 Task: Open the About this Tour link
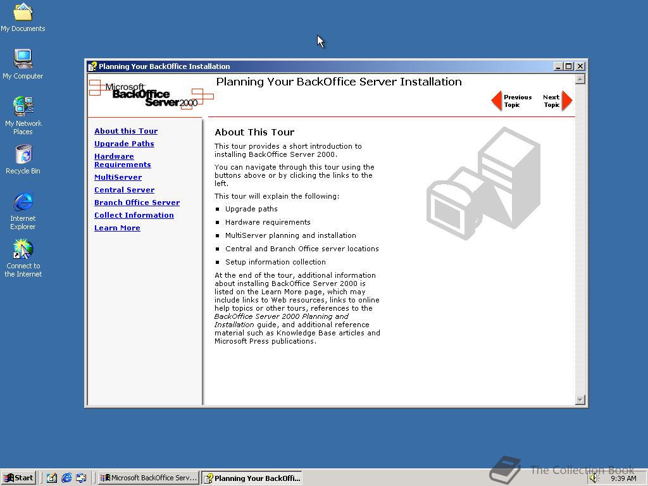pyautogui.click(x=126, y=131)
